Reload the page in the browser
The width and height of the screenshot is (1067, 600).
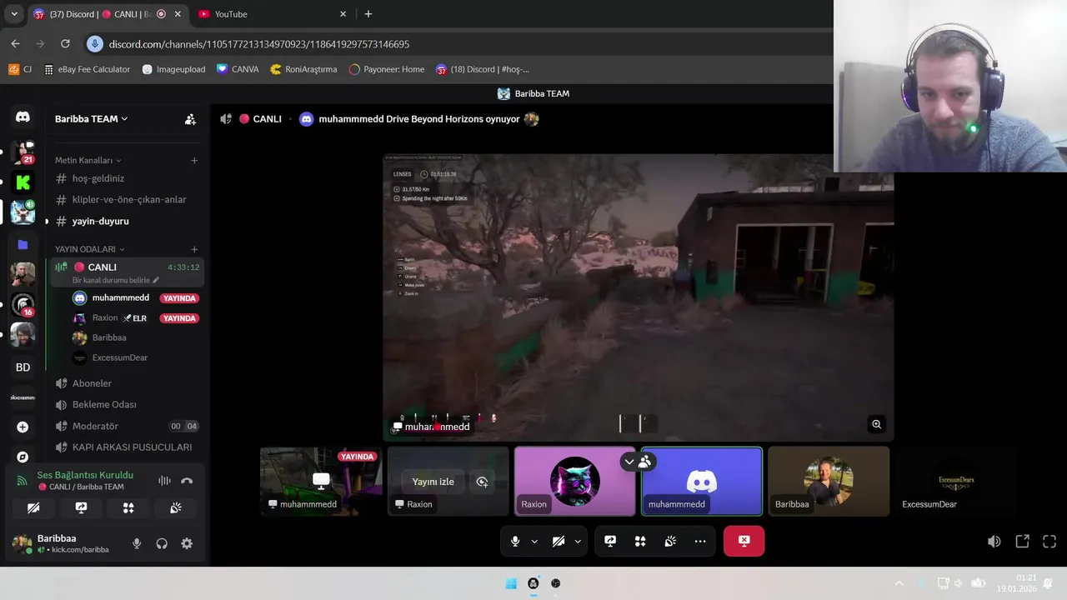click(65, 44)
